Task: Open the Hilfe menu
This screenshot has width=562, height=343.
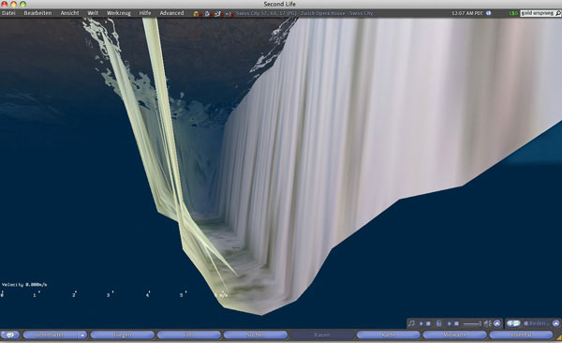Action: [145, 13]
